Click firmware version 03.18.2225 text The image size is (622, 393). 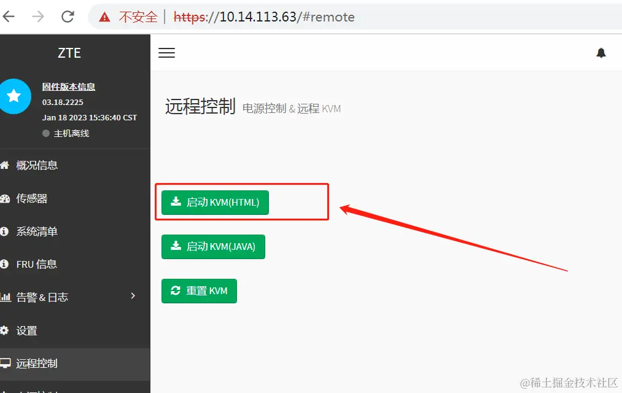pyautogui.click(x=63, y=103)
